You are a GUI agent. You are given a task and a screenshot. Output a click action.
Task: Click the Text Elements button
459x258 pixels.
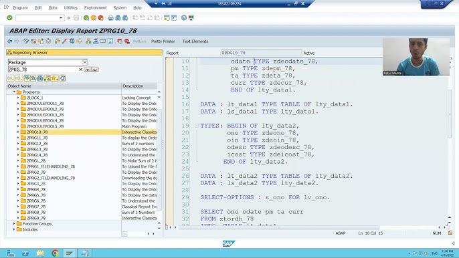195,41
